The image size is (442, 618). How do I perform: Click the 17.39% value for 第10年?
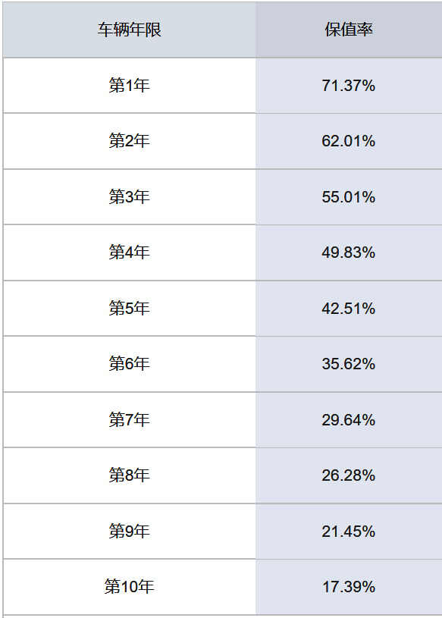[349, 587]
